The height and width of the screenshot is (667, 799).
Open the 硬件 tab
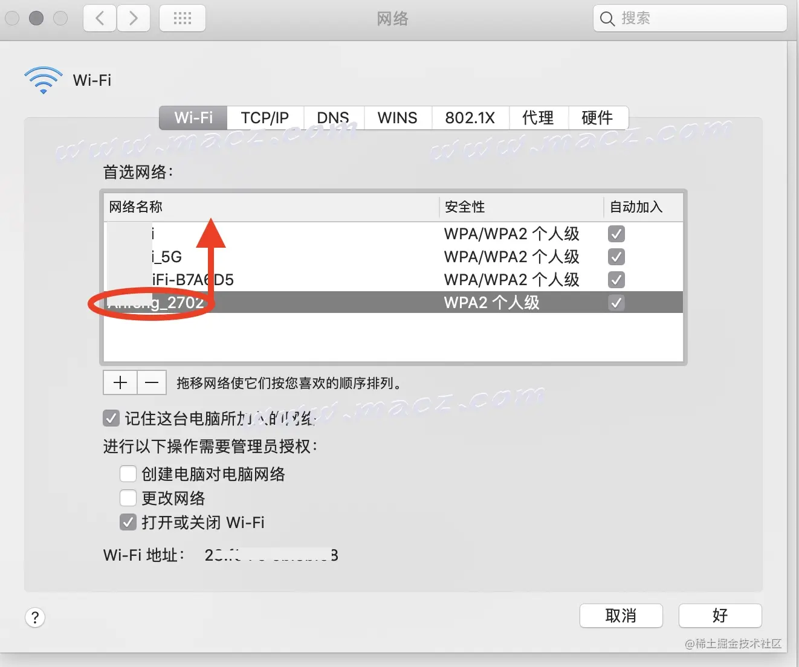pos(597,118)
